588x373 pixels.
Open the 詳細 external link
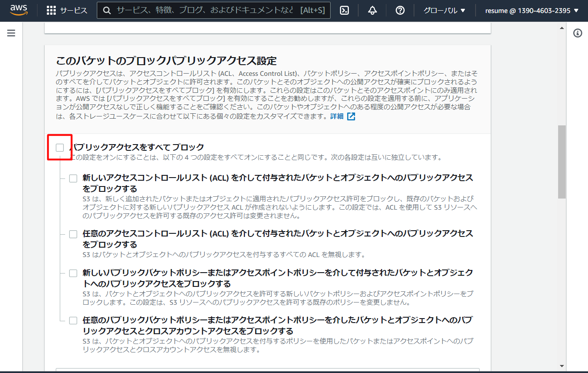[x=343, y=116]
